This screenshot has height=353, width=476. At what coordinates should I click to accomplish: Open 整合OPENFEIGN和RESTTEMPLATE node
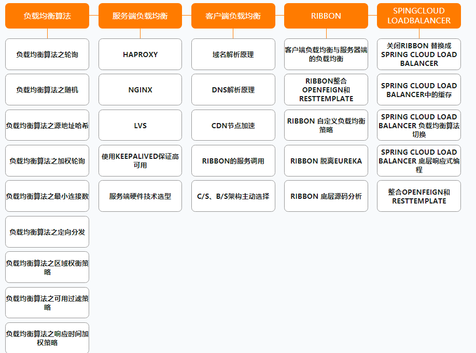418,196
